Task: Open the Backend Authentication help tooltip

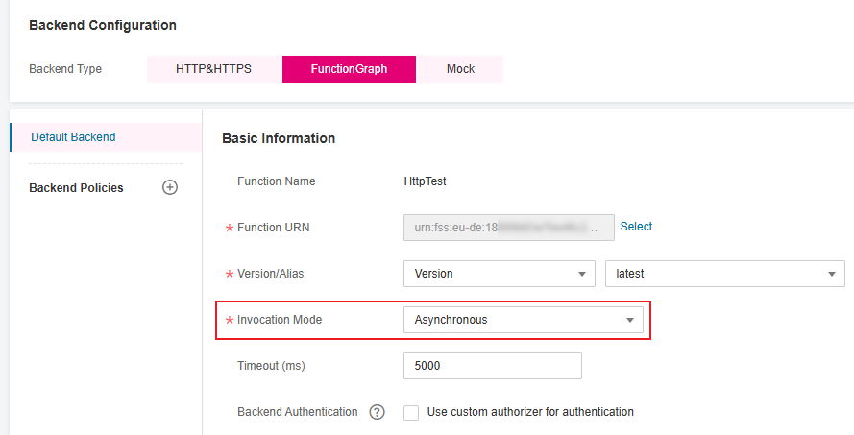Action: click(377, 412)
